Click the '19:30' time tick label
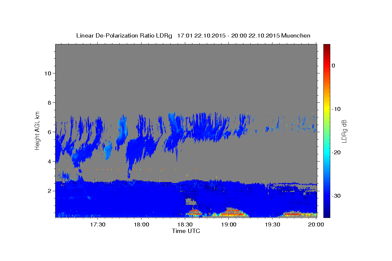392x261 pixels. (x=272, y=224)
